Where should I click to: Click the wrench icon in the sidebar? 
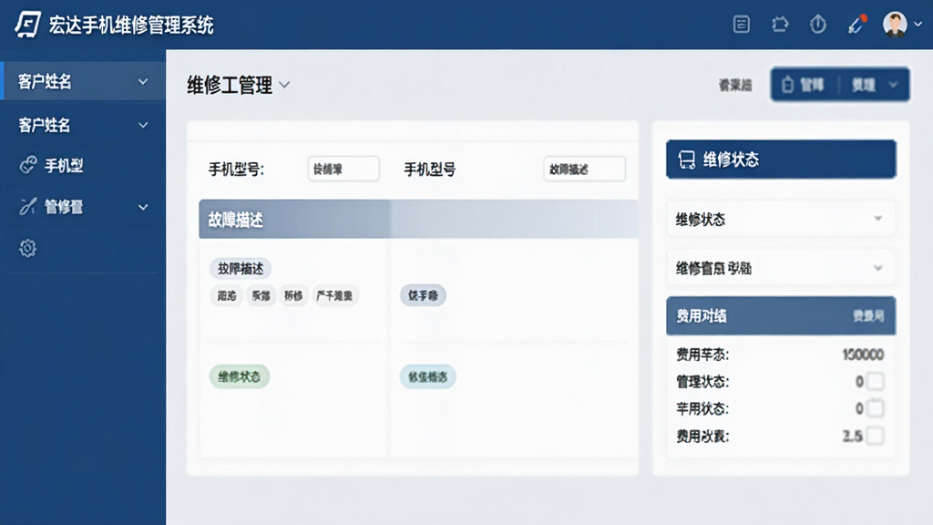(28, 207)
